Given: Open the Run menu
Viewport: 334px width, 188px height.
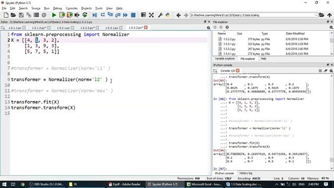Looking at the screenshot, I should coord(46,8).
